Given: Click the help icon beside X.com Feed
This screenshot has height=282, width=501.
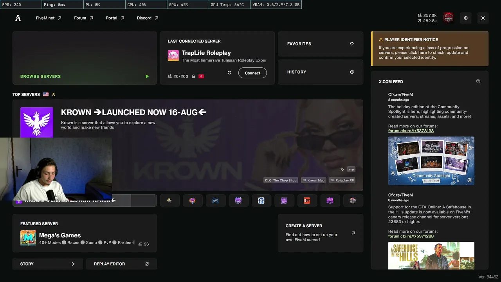Looking at the screenshot, I should tap(478, 81).
